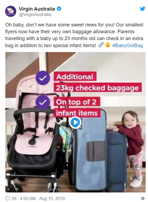The image size is (148, 202).
Task: Like the tweet with the heart icon
Action: tap(8, 198)
